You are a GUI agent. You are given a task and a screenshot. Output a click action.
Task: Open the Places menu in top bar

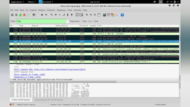(32, 2)
